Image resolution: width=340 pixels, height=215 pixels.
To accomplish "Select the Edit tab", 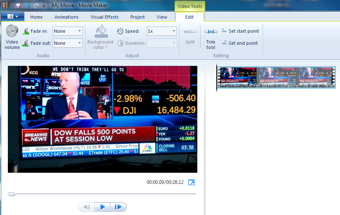I will pyautogui.click(x=189, y=17).
